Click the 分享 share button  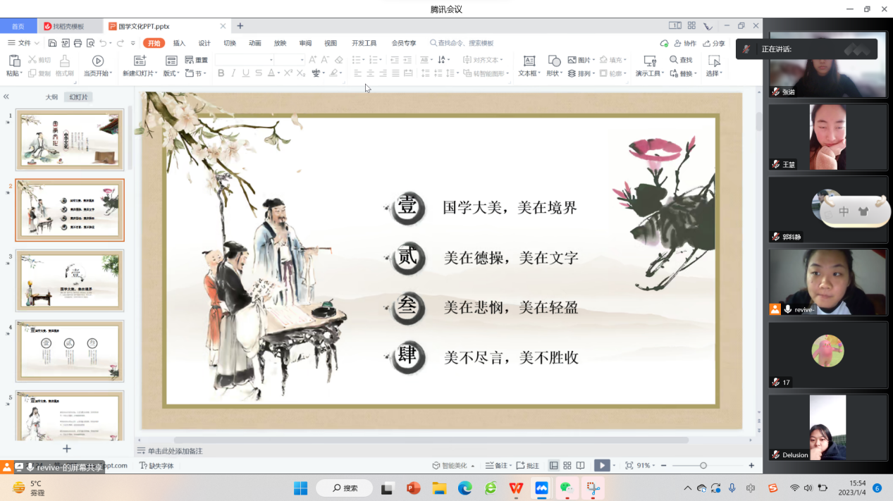pos(713,43)
